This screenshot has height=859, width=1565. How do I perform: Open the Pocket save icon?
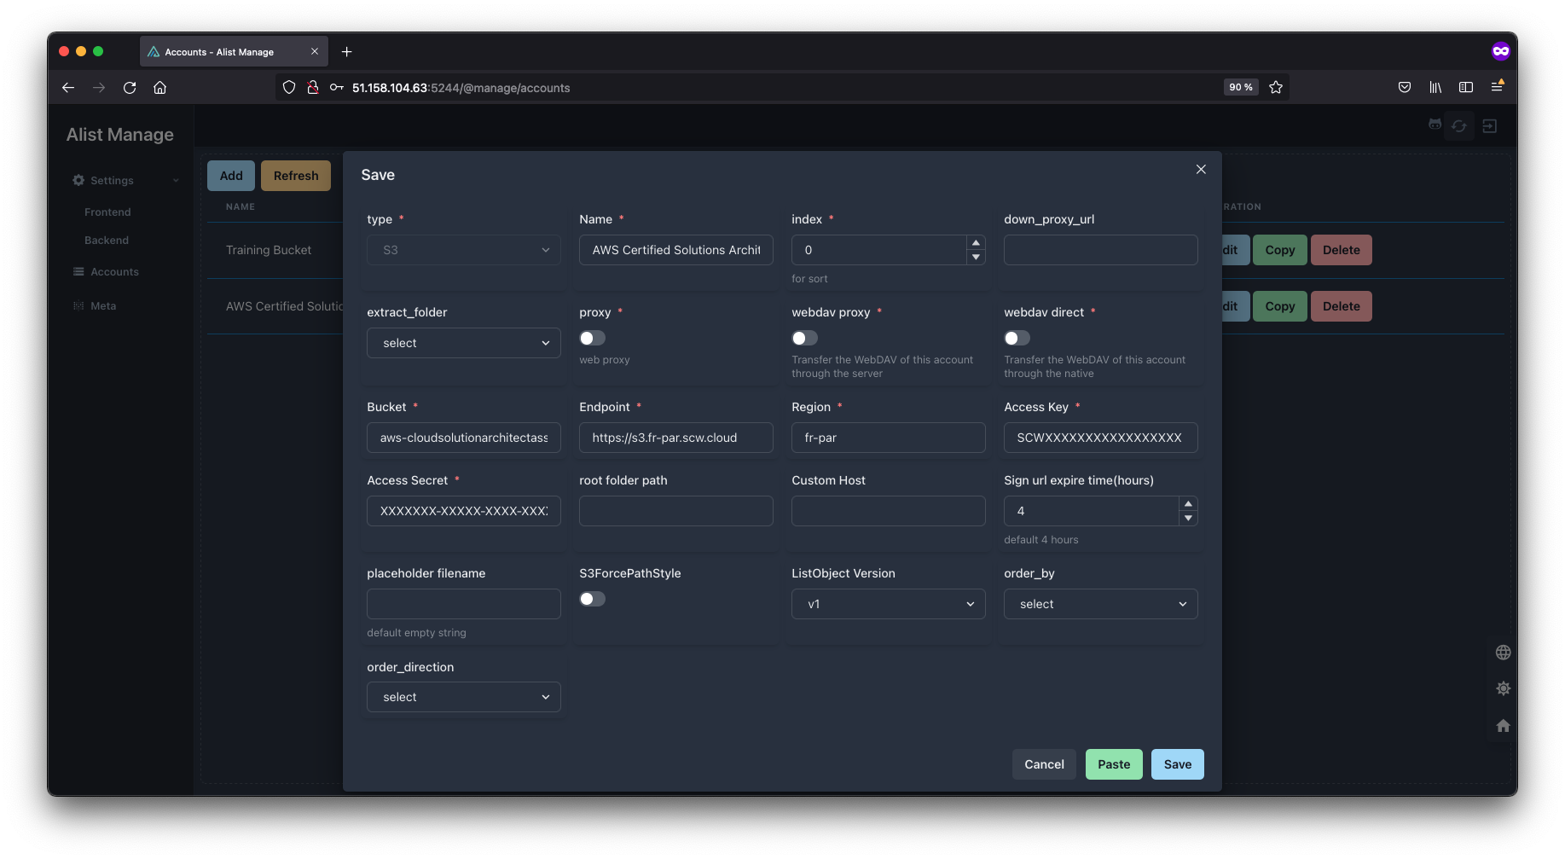tap(1405, 87)
